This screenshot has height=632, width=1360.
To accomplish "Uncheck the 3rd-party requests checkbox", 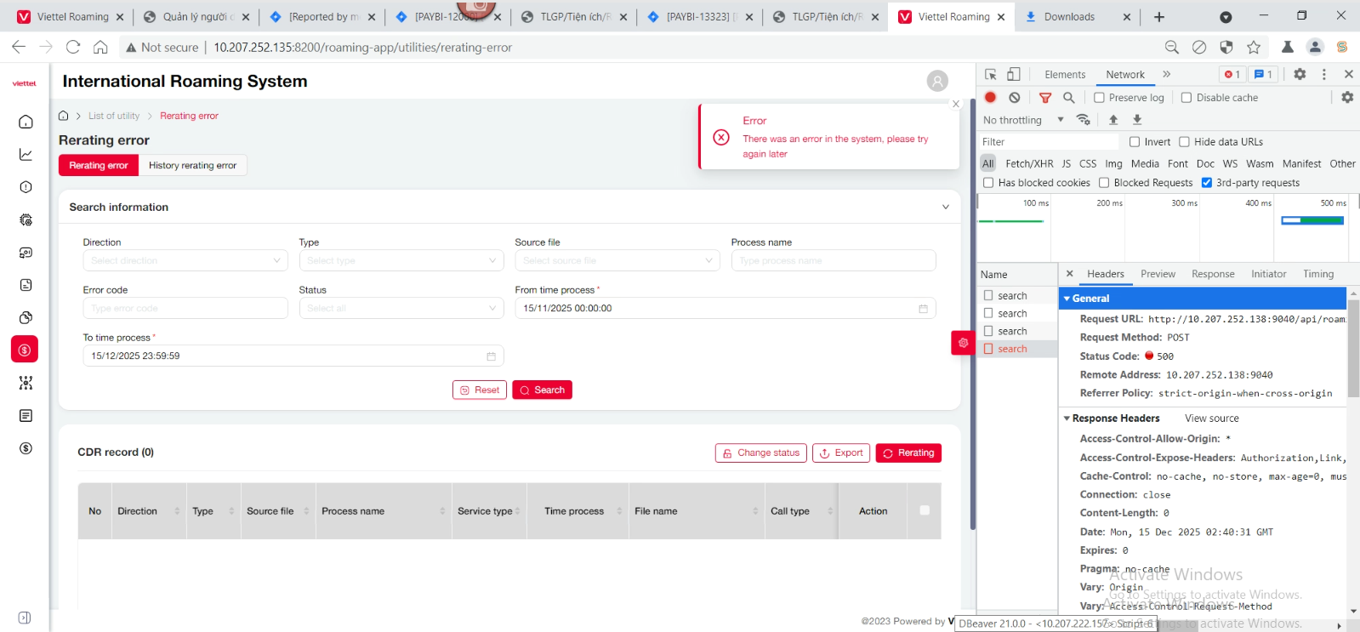I will pos(1206,183).
